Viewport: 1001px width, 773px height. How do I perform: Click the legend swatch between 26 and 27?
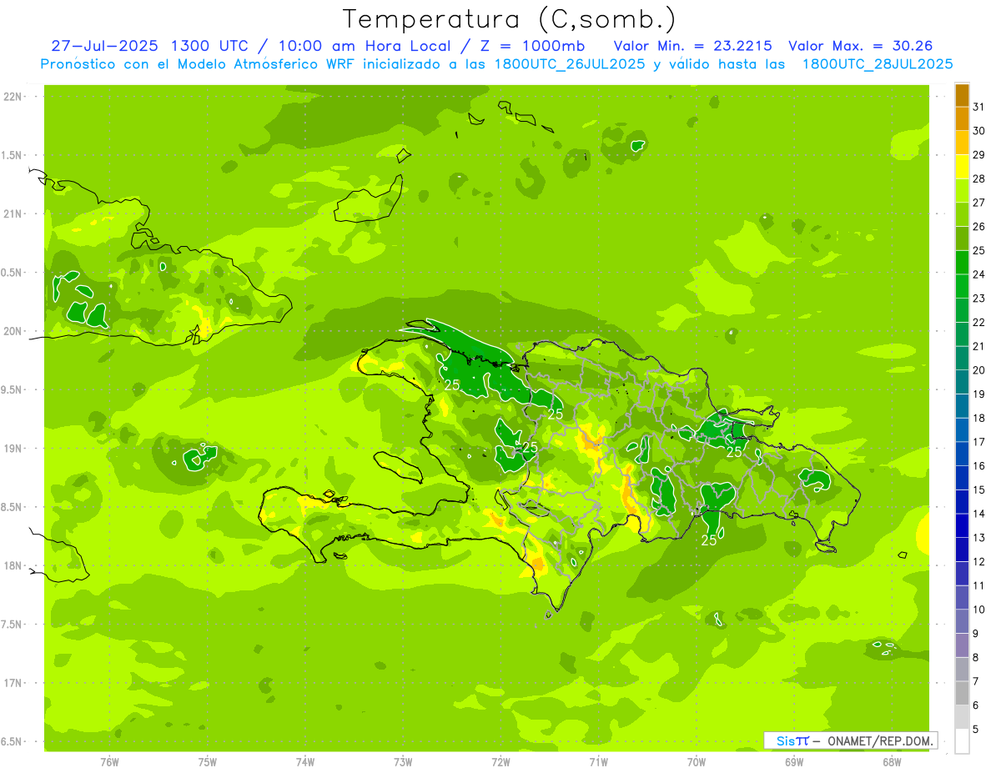tap(962, 214)
